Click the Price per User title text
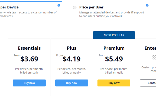Viewport: 156px width, 96px height. (x=91, y=7)
